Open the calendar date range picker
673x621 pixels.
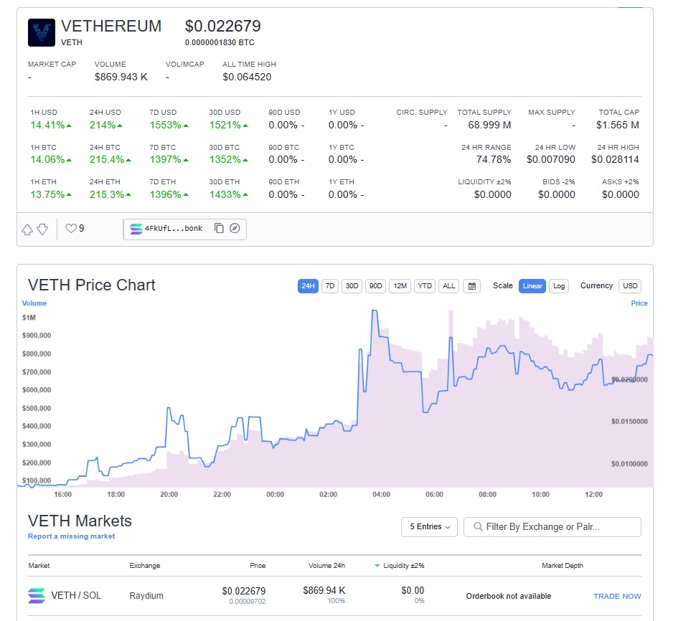tap(471, 286)
